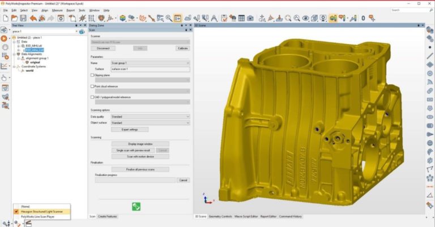Click the colored cube icon in toolbar
Viewport: 435px width, 227px height.
pyautogui.click(x=122, y=18)
